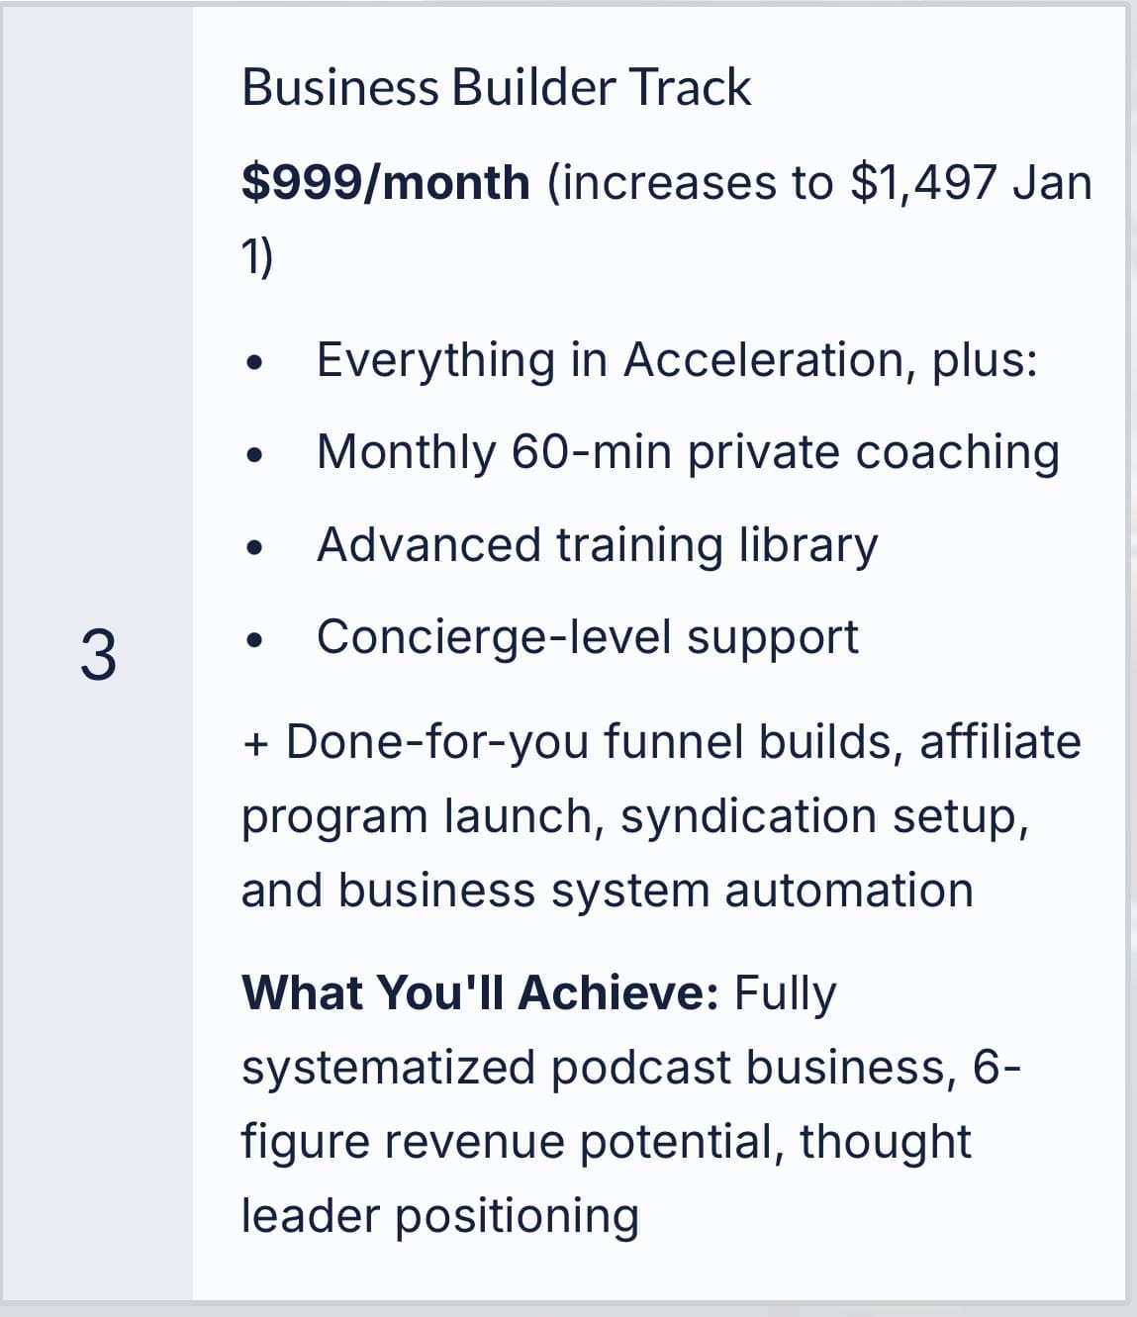This screenshot has width=1137, height=1317.
Task: Click the word Jan in price note
Action: click(1052, 183)
